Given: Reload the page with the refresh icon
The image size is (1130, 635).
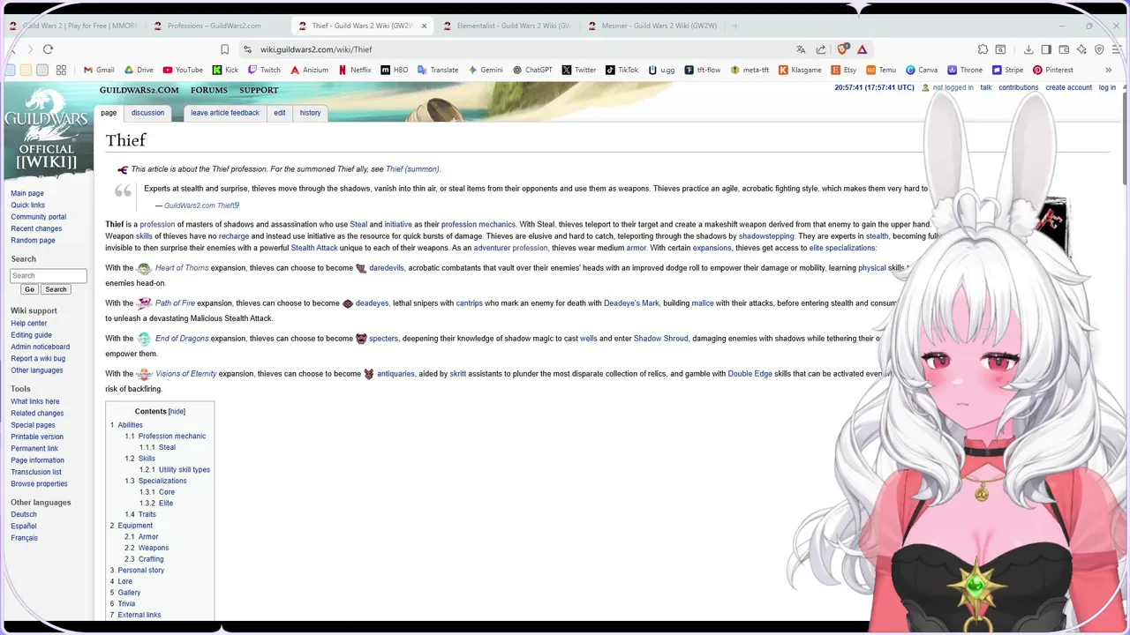Looking at the screenshot, I should 48,49.
